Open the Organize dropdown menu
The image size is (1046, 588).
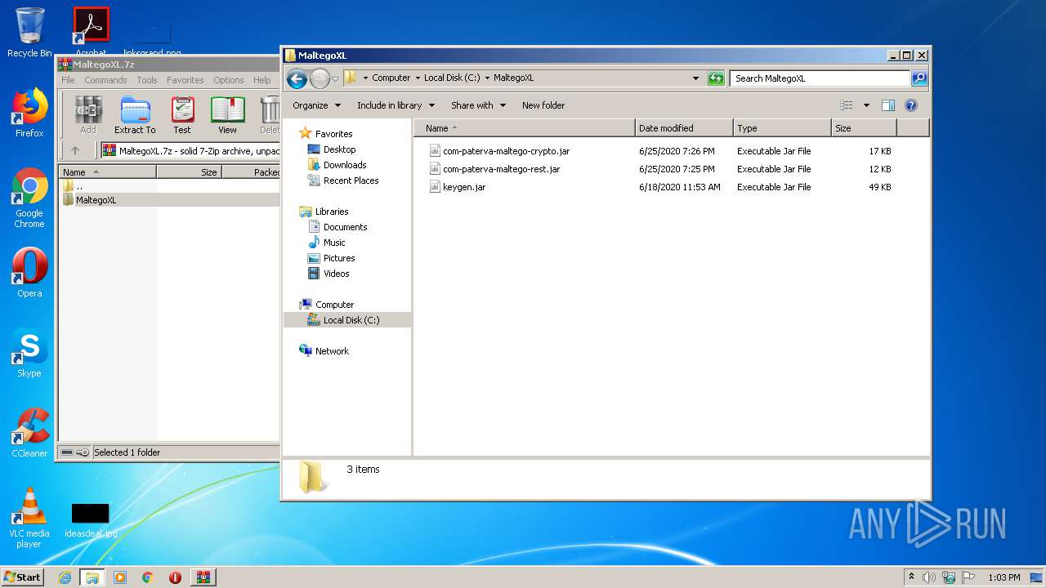coord(316,105)
